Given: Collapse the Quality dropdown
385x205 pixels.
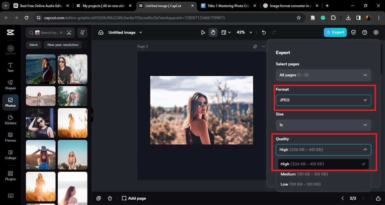Looking at the screenshot, I should pyautogui.click(x=323, y=150).
